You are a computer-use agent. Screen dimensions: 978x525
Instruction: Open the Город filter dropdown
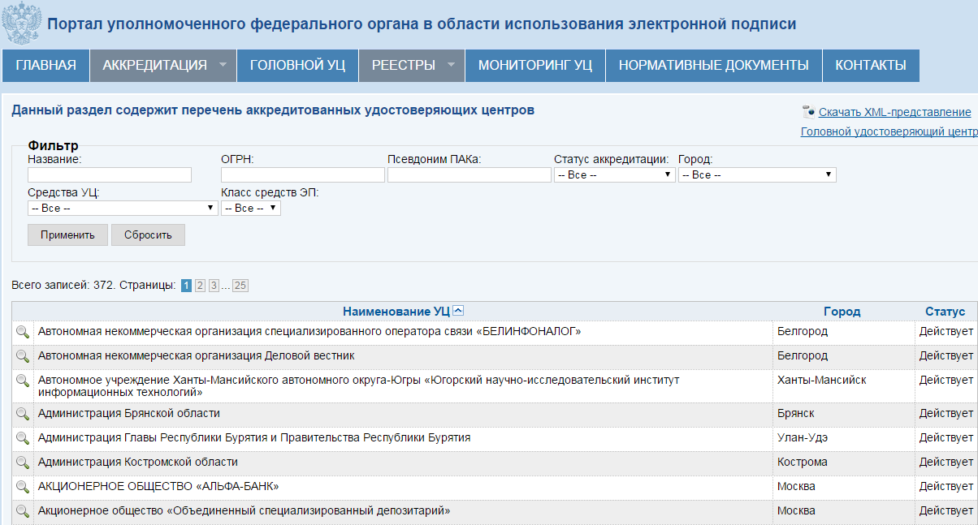[x=757, y=174]
